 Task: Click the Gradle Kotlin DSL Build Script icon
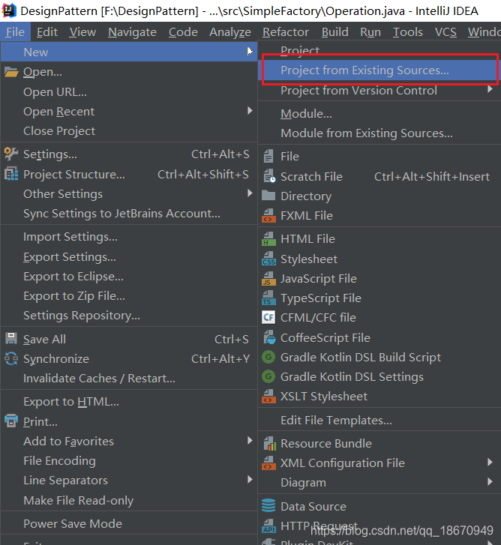[x=268, y=357]
